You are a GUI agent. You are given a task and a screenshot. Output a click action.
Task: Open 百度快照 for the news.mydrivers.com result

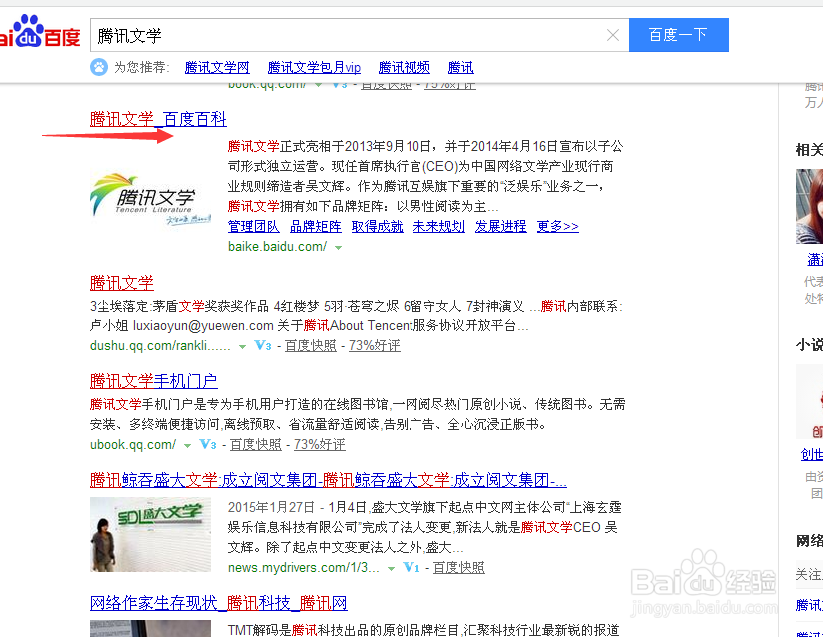[459, 567]
